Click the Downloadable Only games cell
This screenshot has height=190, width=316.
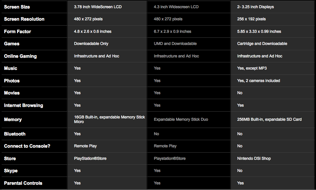[x=91, y=44]
